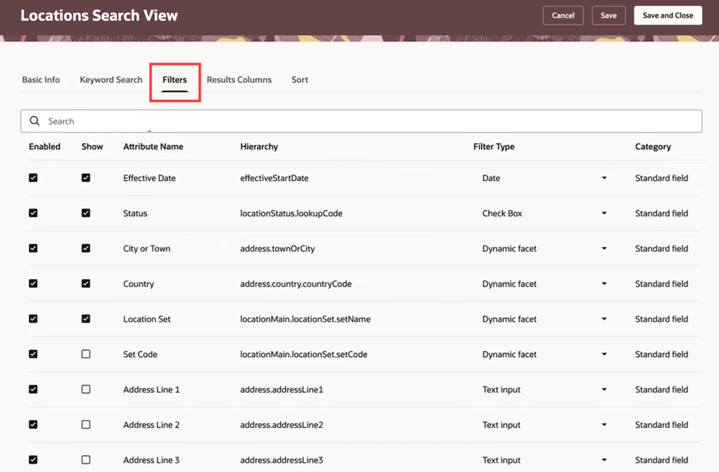Click the Set Code attribute name
Viewport: 719px width, 472px height.
point(141,354)
